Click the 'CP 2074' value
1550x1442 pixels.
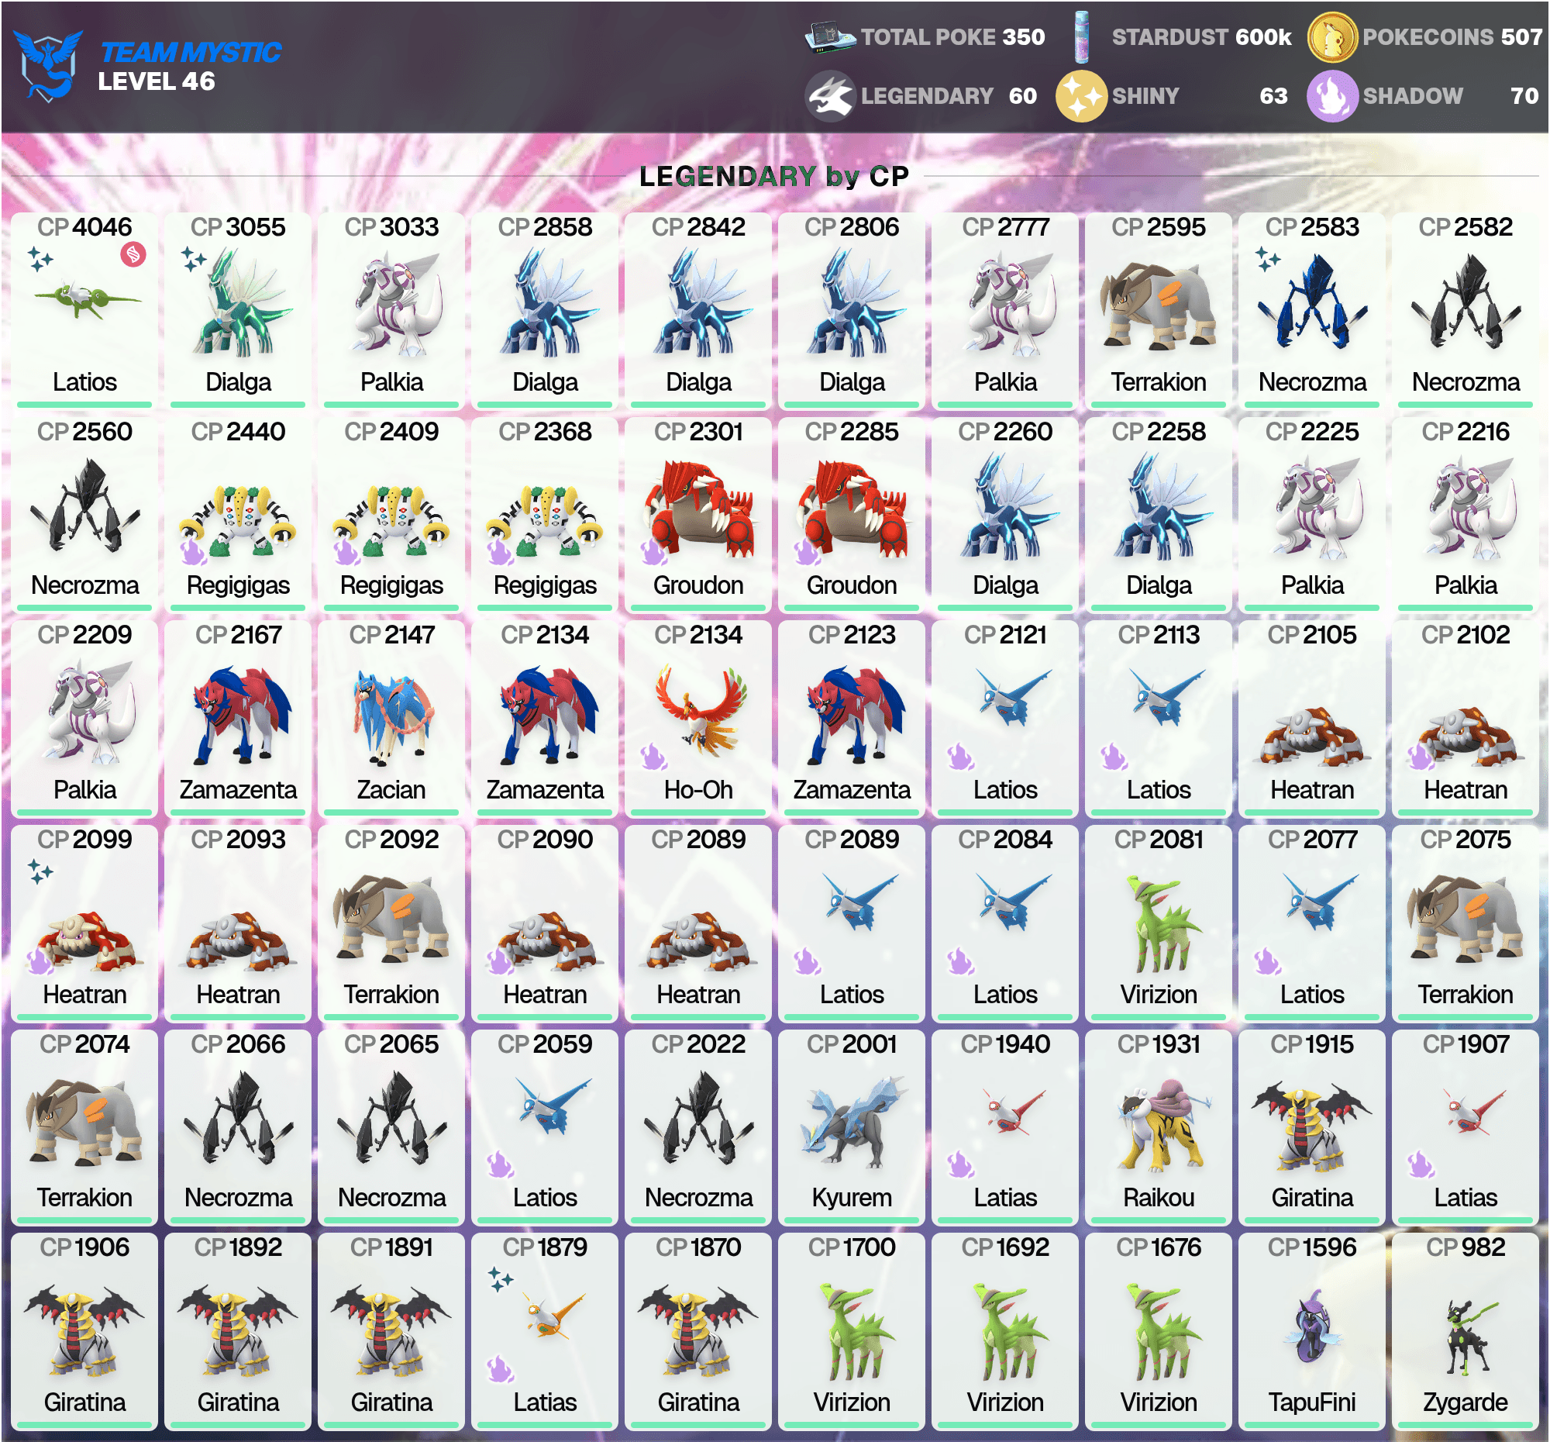pyautogui.click(x=85, y=1044)
